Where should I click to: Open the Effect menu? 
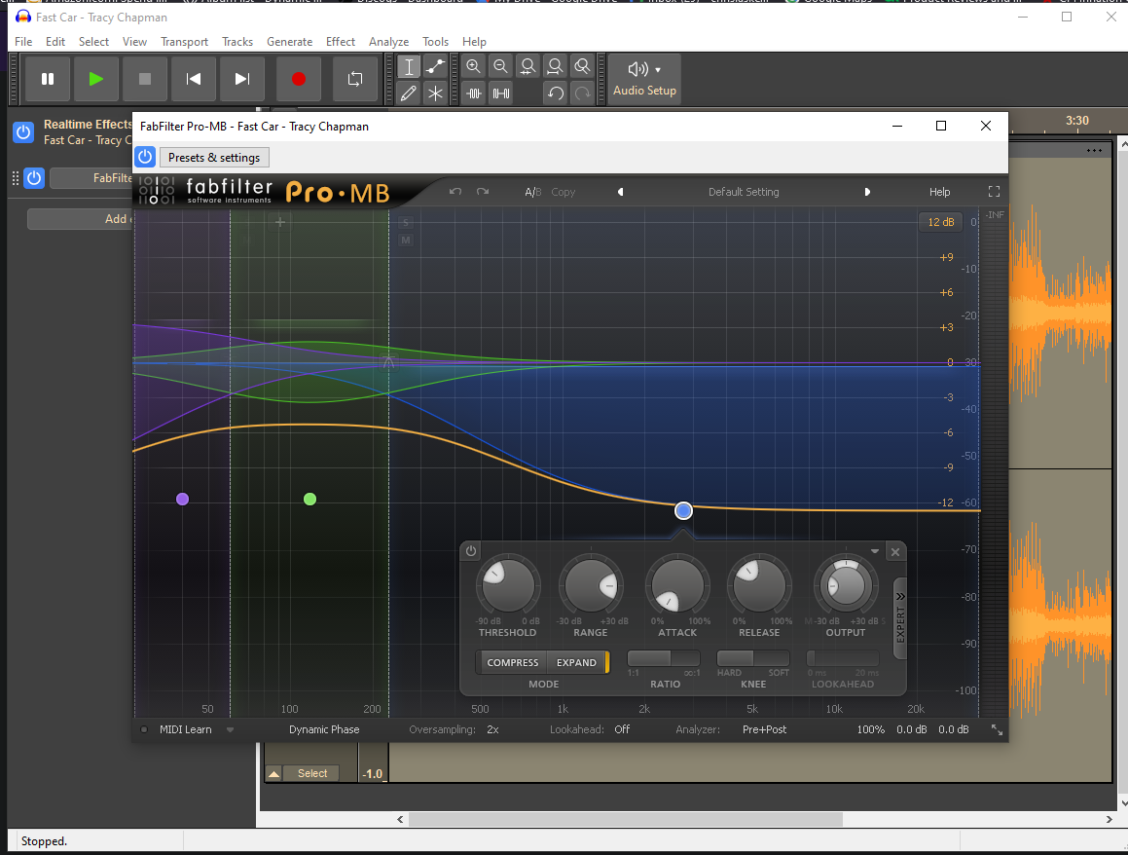point(341,42)
